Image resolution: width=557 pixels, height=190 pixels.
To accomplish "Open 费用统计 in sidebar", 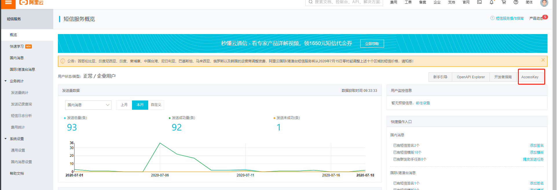I will click(18, 127).
